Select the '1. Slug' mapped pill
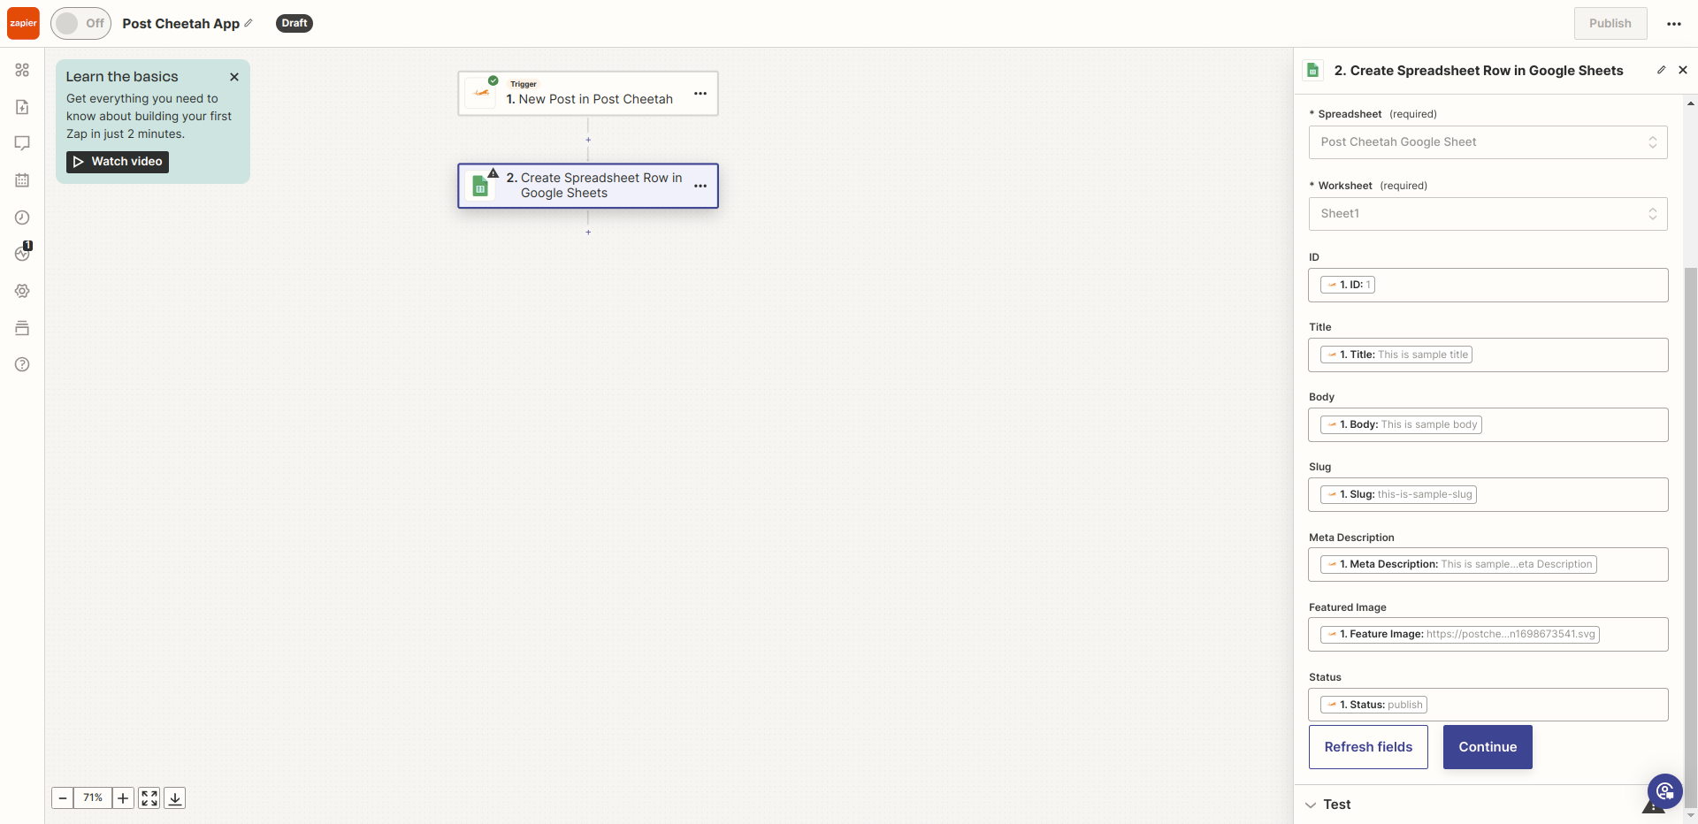The image size is (1698, 824). click(x=1398, y=494)
